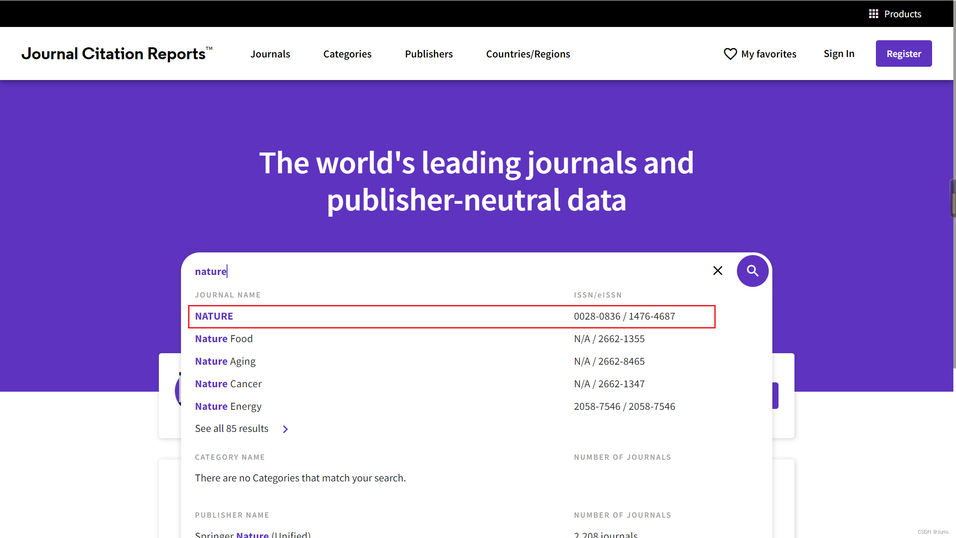Click the Products label in top bar
This screenshot has width=956, height=538.
[x=902, y=14]
